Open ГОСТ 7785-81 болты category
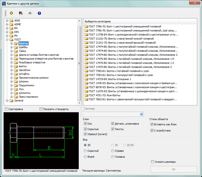The image size is (202, 177). click(117, 71)
